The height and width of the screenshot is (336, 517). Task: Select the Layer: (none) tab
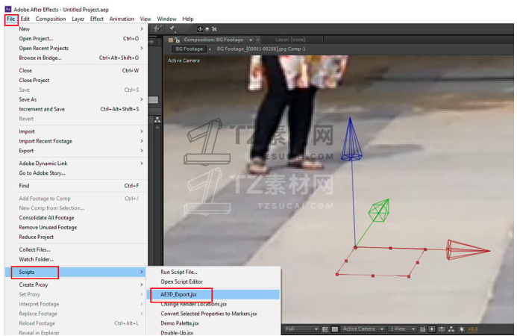[x=290, y=40]
